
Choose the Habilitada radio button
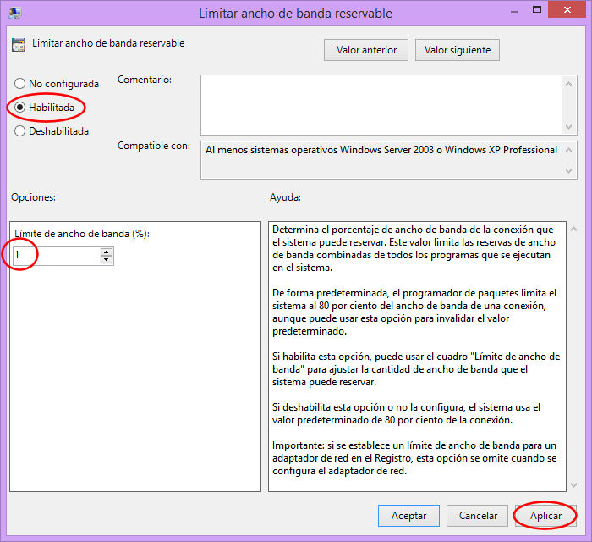tap(20, 108)
